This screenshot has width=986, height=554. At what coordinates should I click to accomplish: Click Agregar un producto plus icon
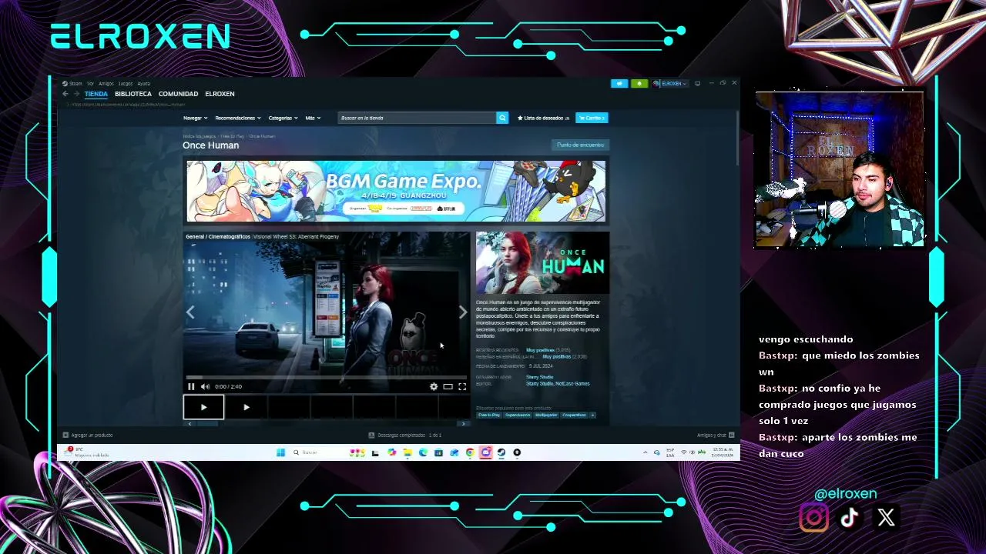pyautogui.click(x=65, y=435)
